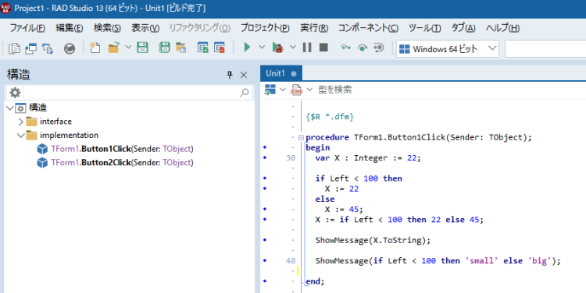This screenshot has height=293, width=586.
Task: Click the View Unit toolbar icon
Action: point(15,48)
